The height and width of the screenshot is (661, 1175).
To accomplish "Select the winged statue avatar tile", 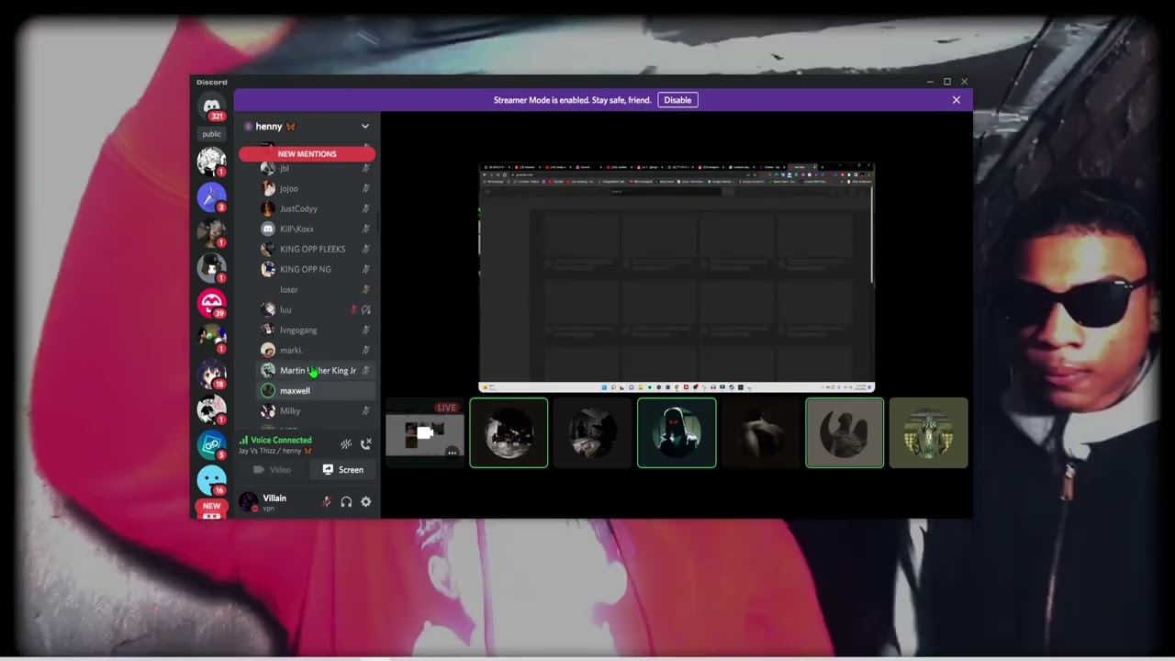I will [x=845, y=432].
